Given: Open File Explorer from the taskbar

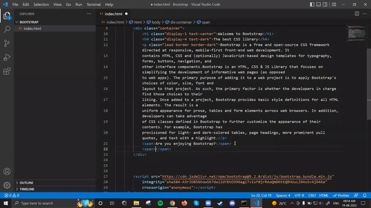Looking at the screenshot, I should tap(136, 203).
